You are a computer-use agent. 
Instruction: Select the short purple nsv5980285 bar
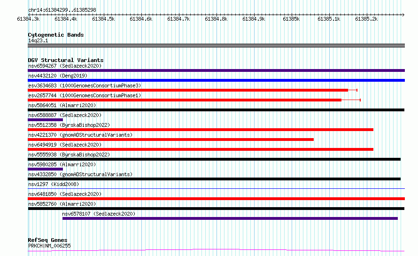(x=45, y=169)
